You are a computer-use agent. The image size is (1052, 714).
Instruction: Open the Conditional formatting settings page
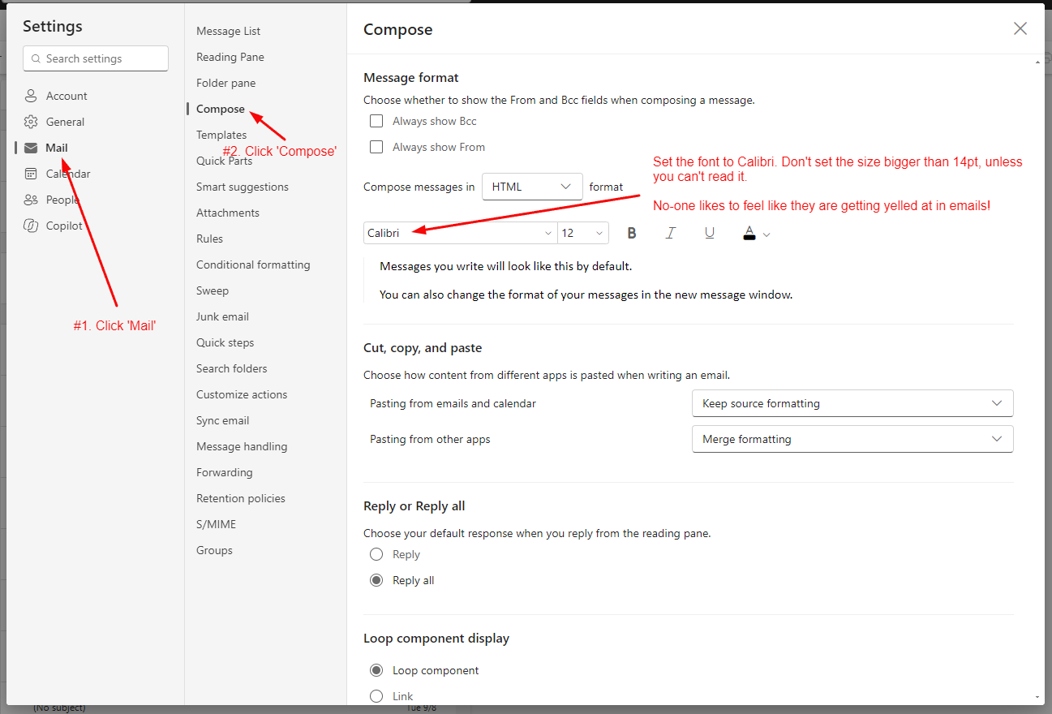click(253, 265)
